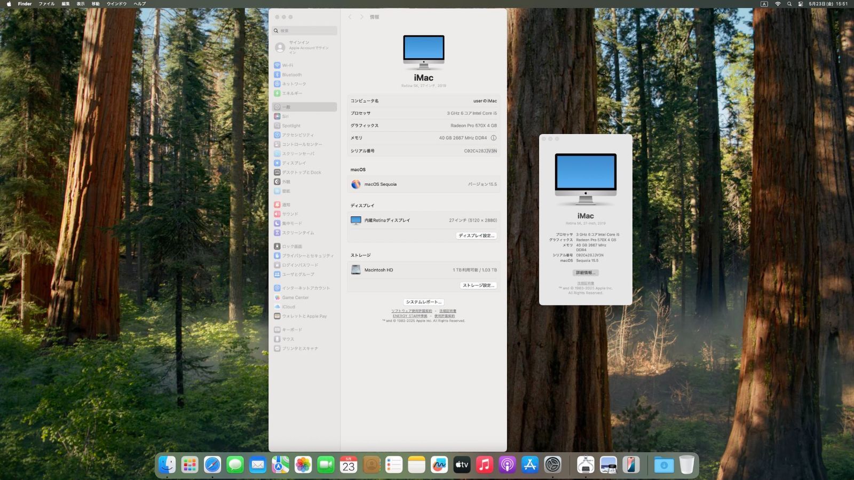Open the Downloads folder in the Dock
The height and width of the screenshot is (480, 854).
pos(664,465)
